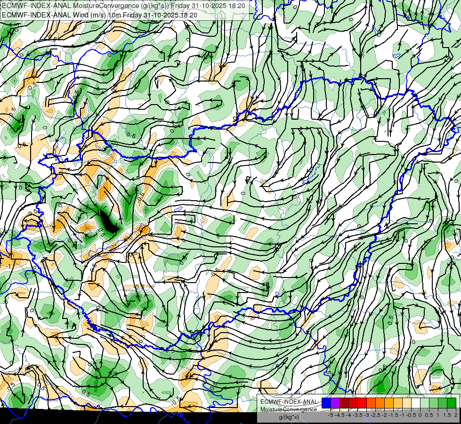This screenshot has width=461, height=424.
Task: Click the -2.5 tick label in the legend
Action: (375, 415)
